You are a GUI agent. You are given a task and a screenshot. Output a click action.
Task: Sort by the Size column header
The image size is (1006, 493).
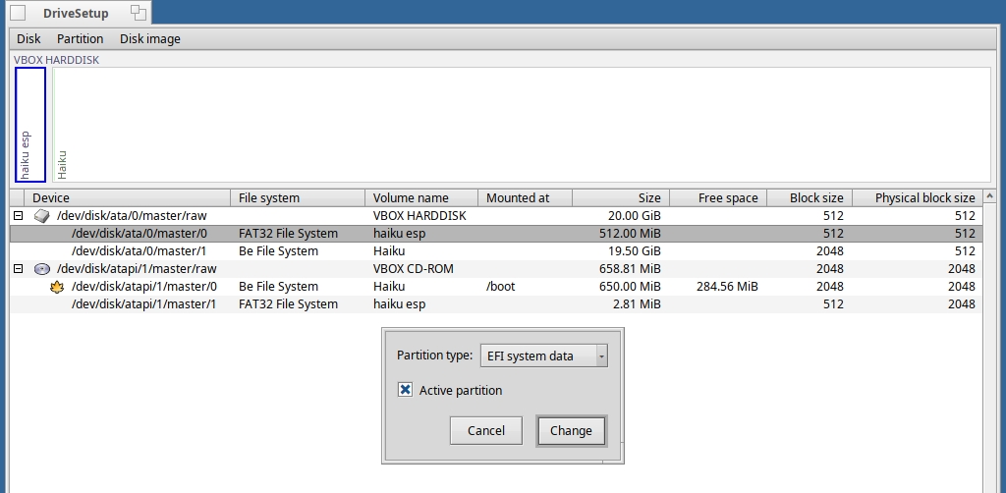tap(619, 197)
